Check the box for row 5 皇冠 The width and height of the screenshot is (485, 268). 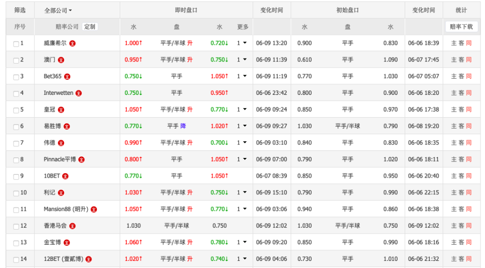[16, 111]
